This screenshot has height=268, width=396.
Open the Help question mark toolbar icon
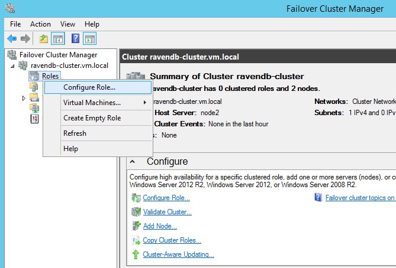tap(75, 38)
